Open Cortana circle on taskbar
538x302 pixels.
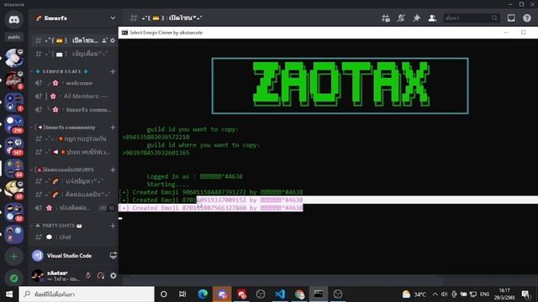click(x=164, y=294)
